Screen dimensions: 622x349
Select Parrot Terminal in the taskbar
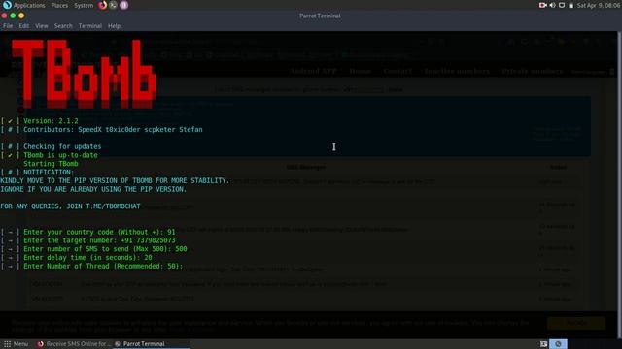(151, 344)
